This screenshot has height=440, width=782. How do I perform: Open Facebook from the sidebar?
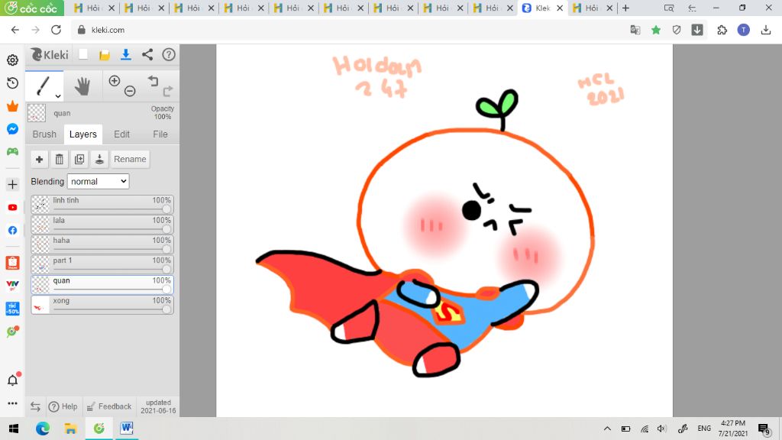(x=12, y=231)
